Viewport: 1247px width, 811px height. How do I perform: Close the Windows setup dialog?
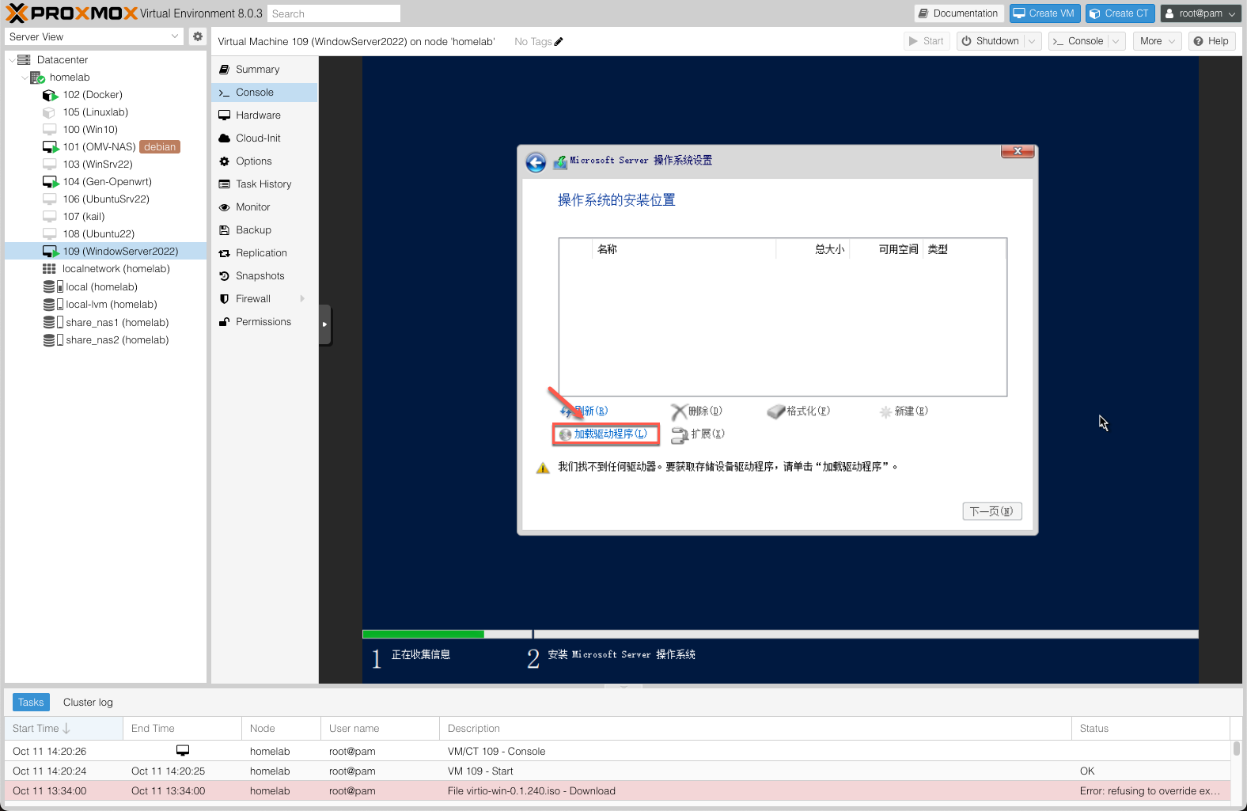1018,151
